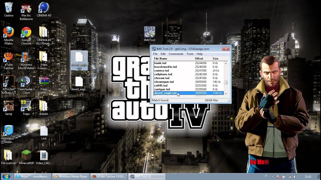The width and height of the screenshot is (321, 180).
Task: Select brassknuckle.txd in the file list
Action: [188, 67]
